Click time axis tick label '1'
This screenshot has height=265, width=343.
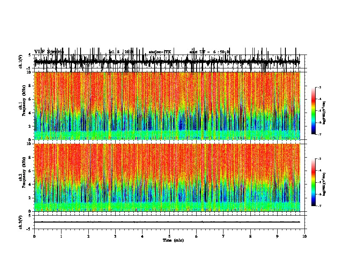(x=61, y=236)
